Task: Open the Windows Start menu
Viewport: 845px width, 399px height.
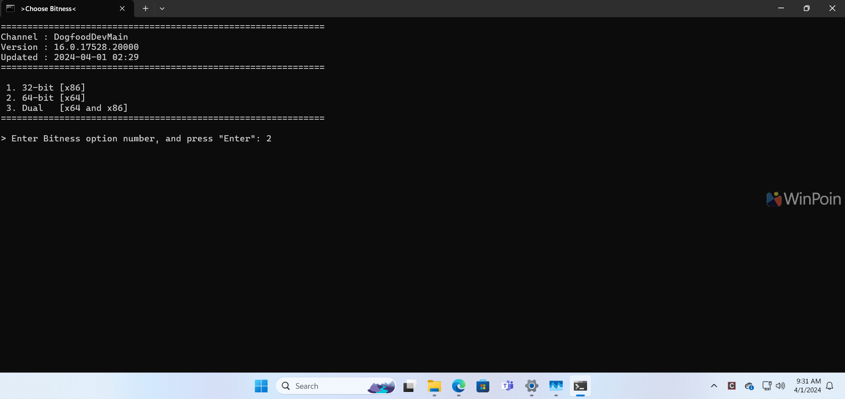Action: tap(261, 386)
